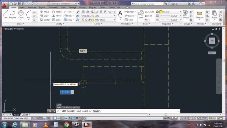The height and width of the screenshot is (128, 227).
Task: Click the Stretch tool
Action: [x=45, y=20]
